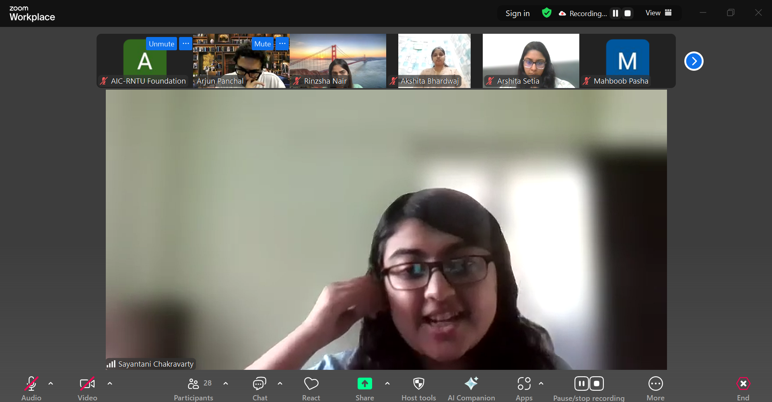Screen dimensions: 772x402
Task: Open the Participants list
Action: coord(194,384)
